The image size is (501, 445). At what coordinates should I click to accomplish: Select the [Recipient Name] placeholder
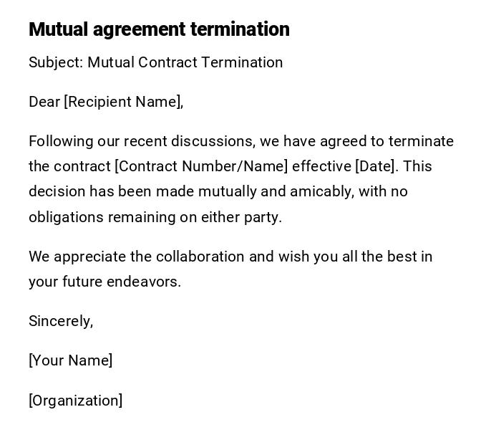point(122,102)
